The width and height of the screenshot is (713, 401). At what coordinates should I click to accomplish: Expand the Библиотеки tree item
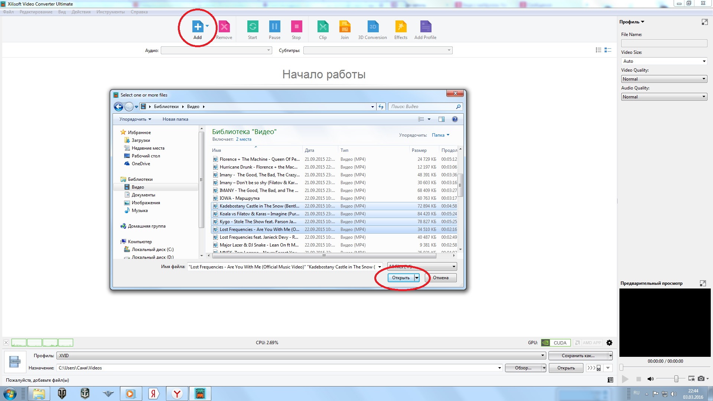(118, 179)
